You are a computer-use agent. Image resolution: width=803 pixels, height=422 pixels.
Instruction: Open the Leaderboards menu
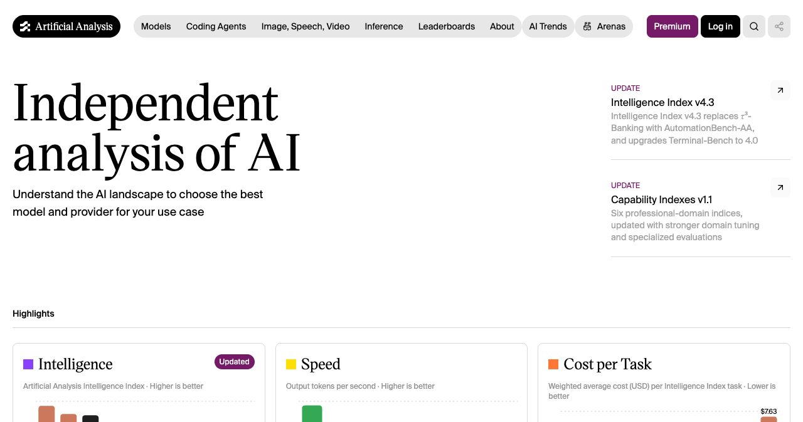coord(447,26)
